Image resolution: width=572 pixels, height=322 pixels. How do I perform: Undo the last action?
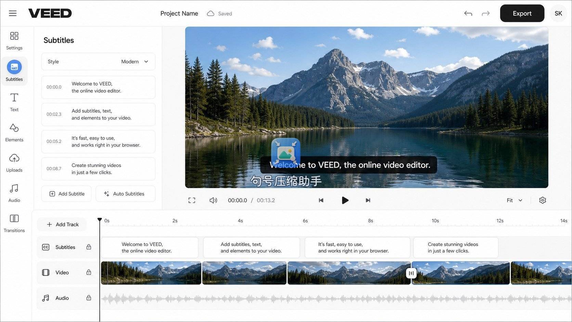point(468,13)
